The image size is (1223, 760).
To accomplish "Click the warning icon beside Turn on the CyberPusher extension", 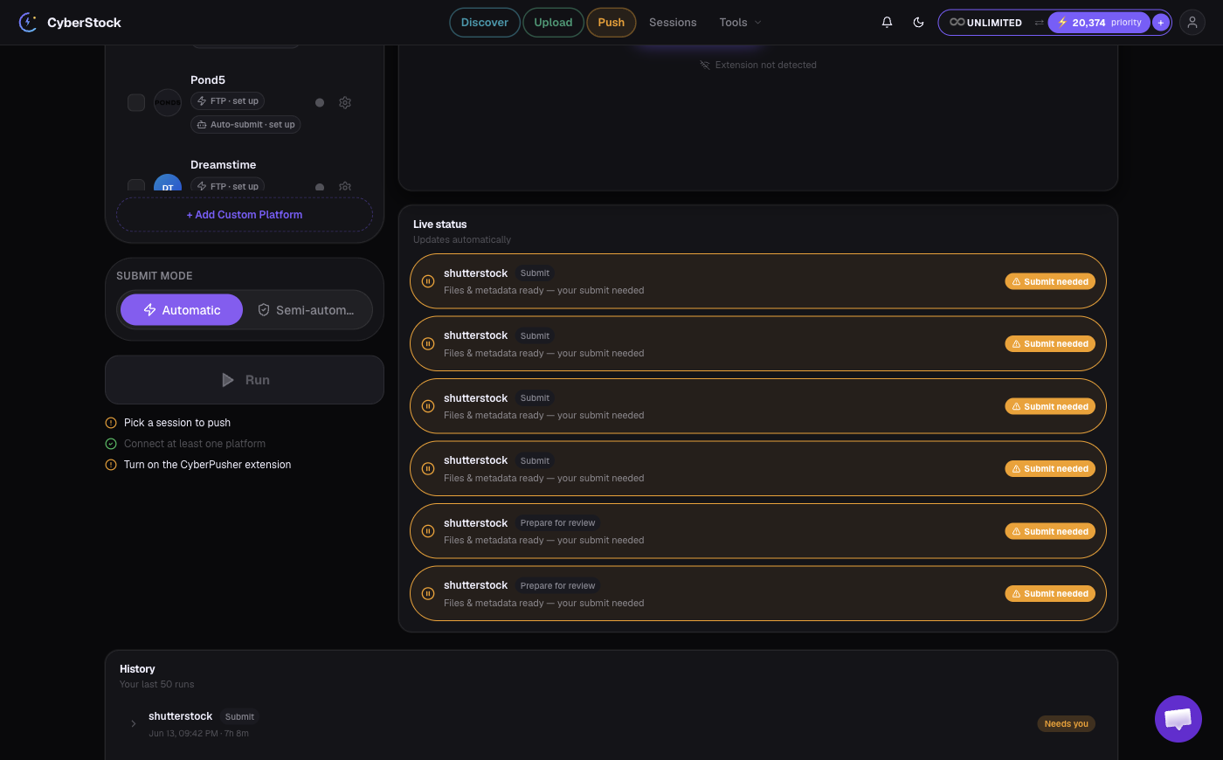I will pos(111,465).
